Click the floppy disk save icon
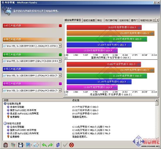Screen dimensions: 161x149 pos(21,145)
